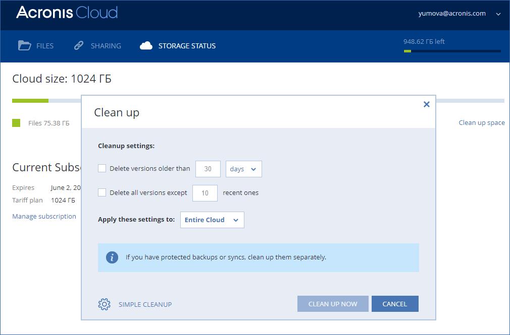Click the Sharing link chain icon
510x335 pixels.
point(78,45)
